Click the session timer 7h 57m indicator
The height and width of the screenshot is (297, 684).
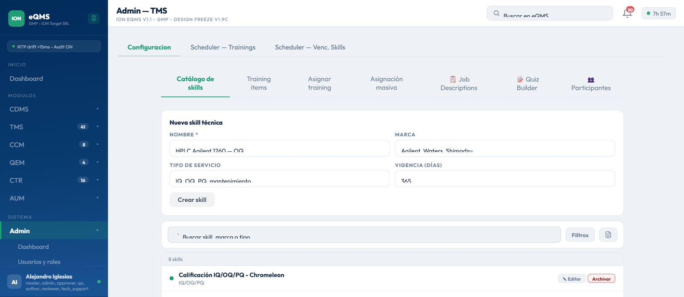coord(658,14)
